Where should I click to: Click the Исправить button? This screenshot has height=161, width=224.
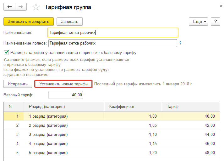coord(18,84)
